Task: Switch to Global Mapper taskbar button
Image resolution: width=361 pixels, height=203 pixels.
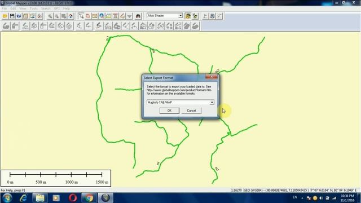Action: 105,198
